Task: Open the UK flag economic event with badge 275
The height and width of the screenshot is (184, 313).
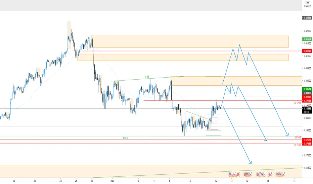Action: pyautogui.click(x=245, y=174)
